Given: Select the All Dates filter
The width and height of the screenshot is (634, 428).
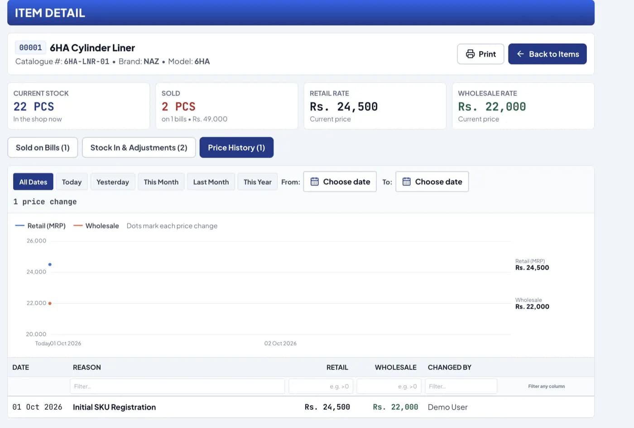Looking at the screenshot, I should click(33, 182).
